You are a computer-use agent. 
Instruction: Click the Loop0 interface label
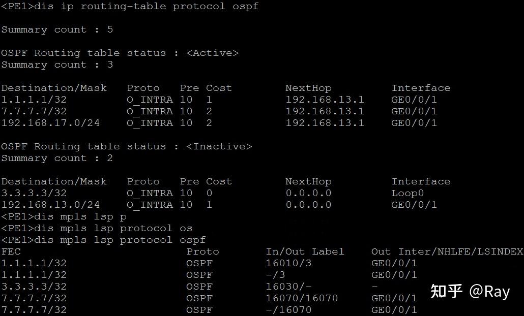[407, 193]
